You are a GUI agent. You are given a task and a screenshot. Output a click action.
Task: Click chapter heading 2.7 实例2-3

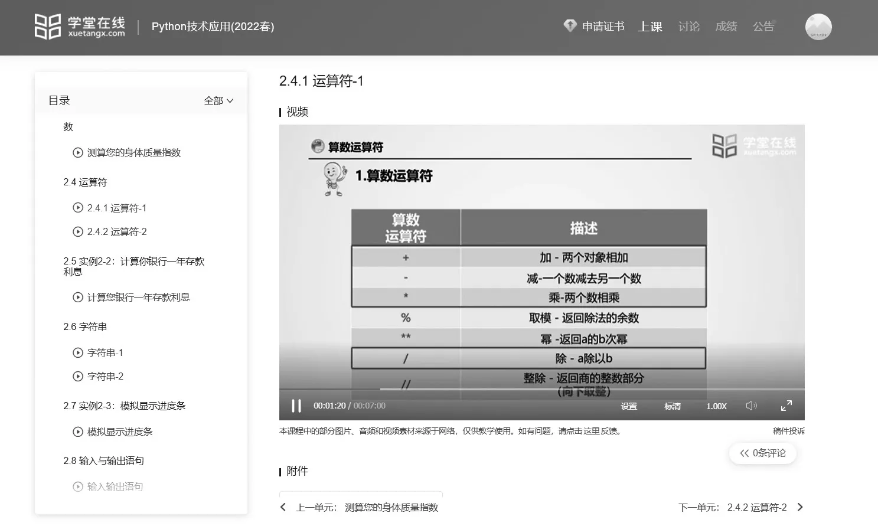125,406
